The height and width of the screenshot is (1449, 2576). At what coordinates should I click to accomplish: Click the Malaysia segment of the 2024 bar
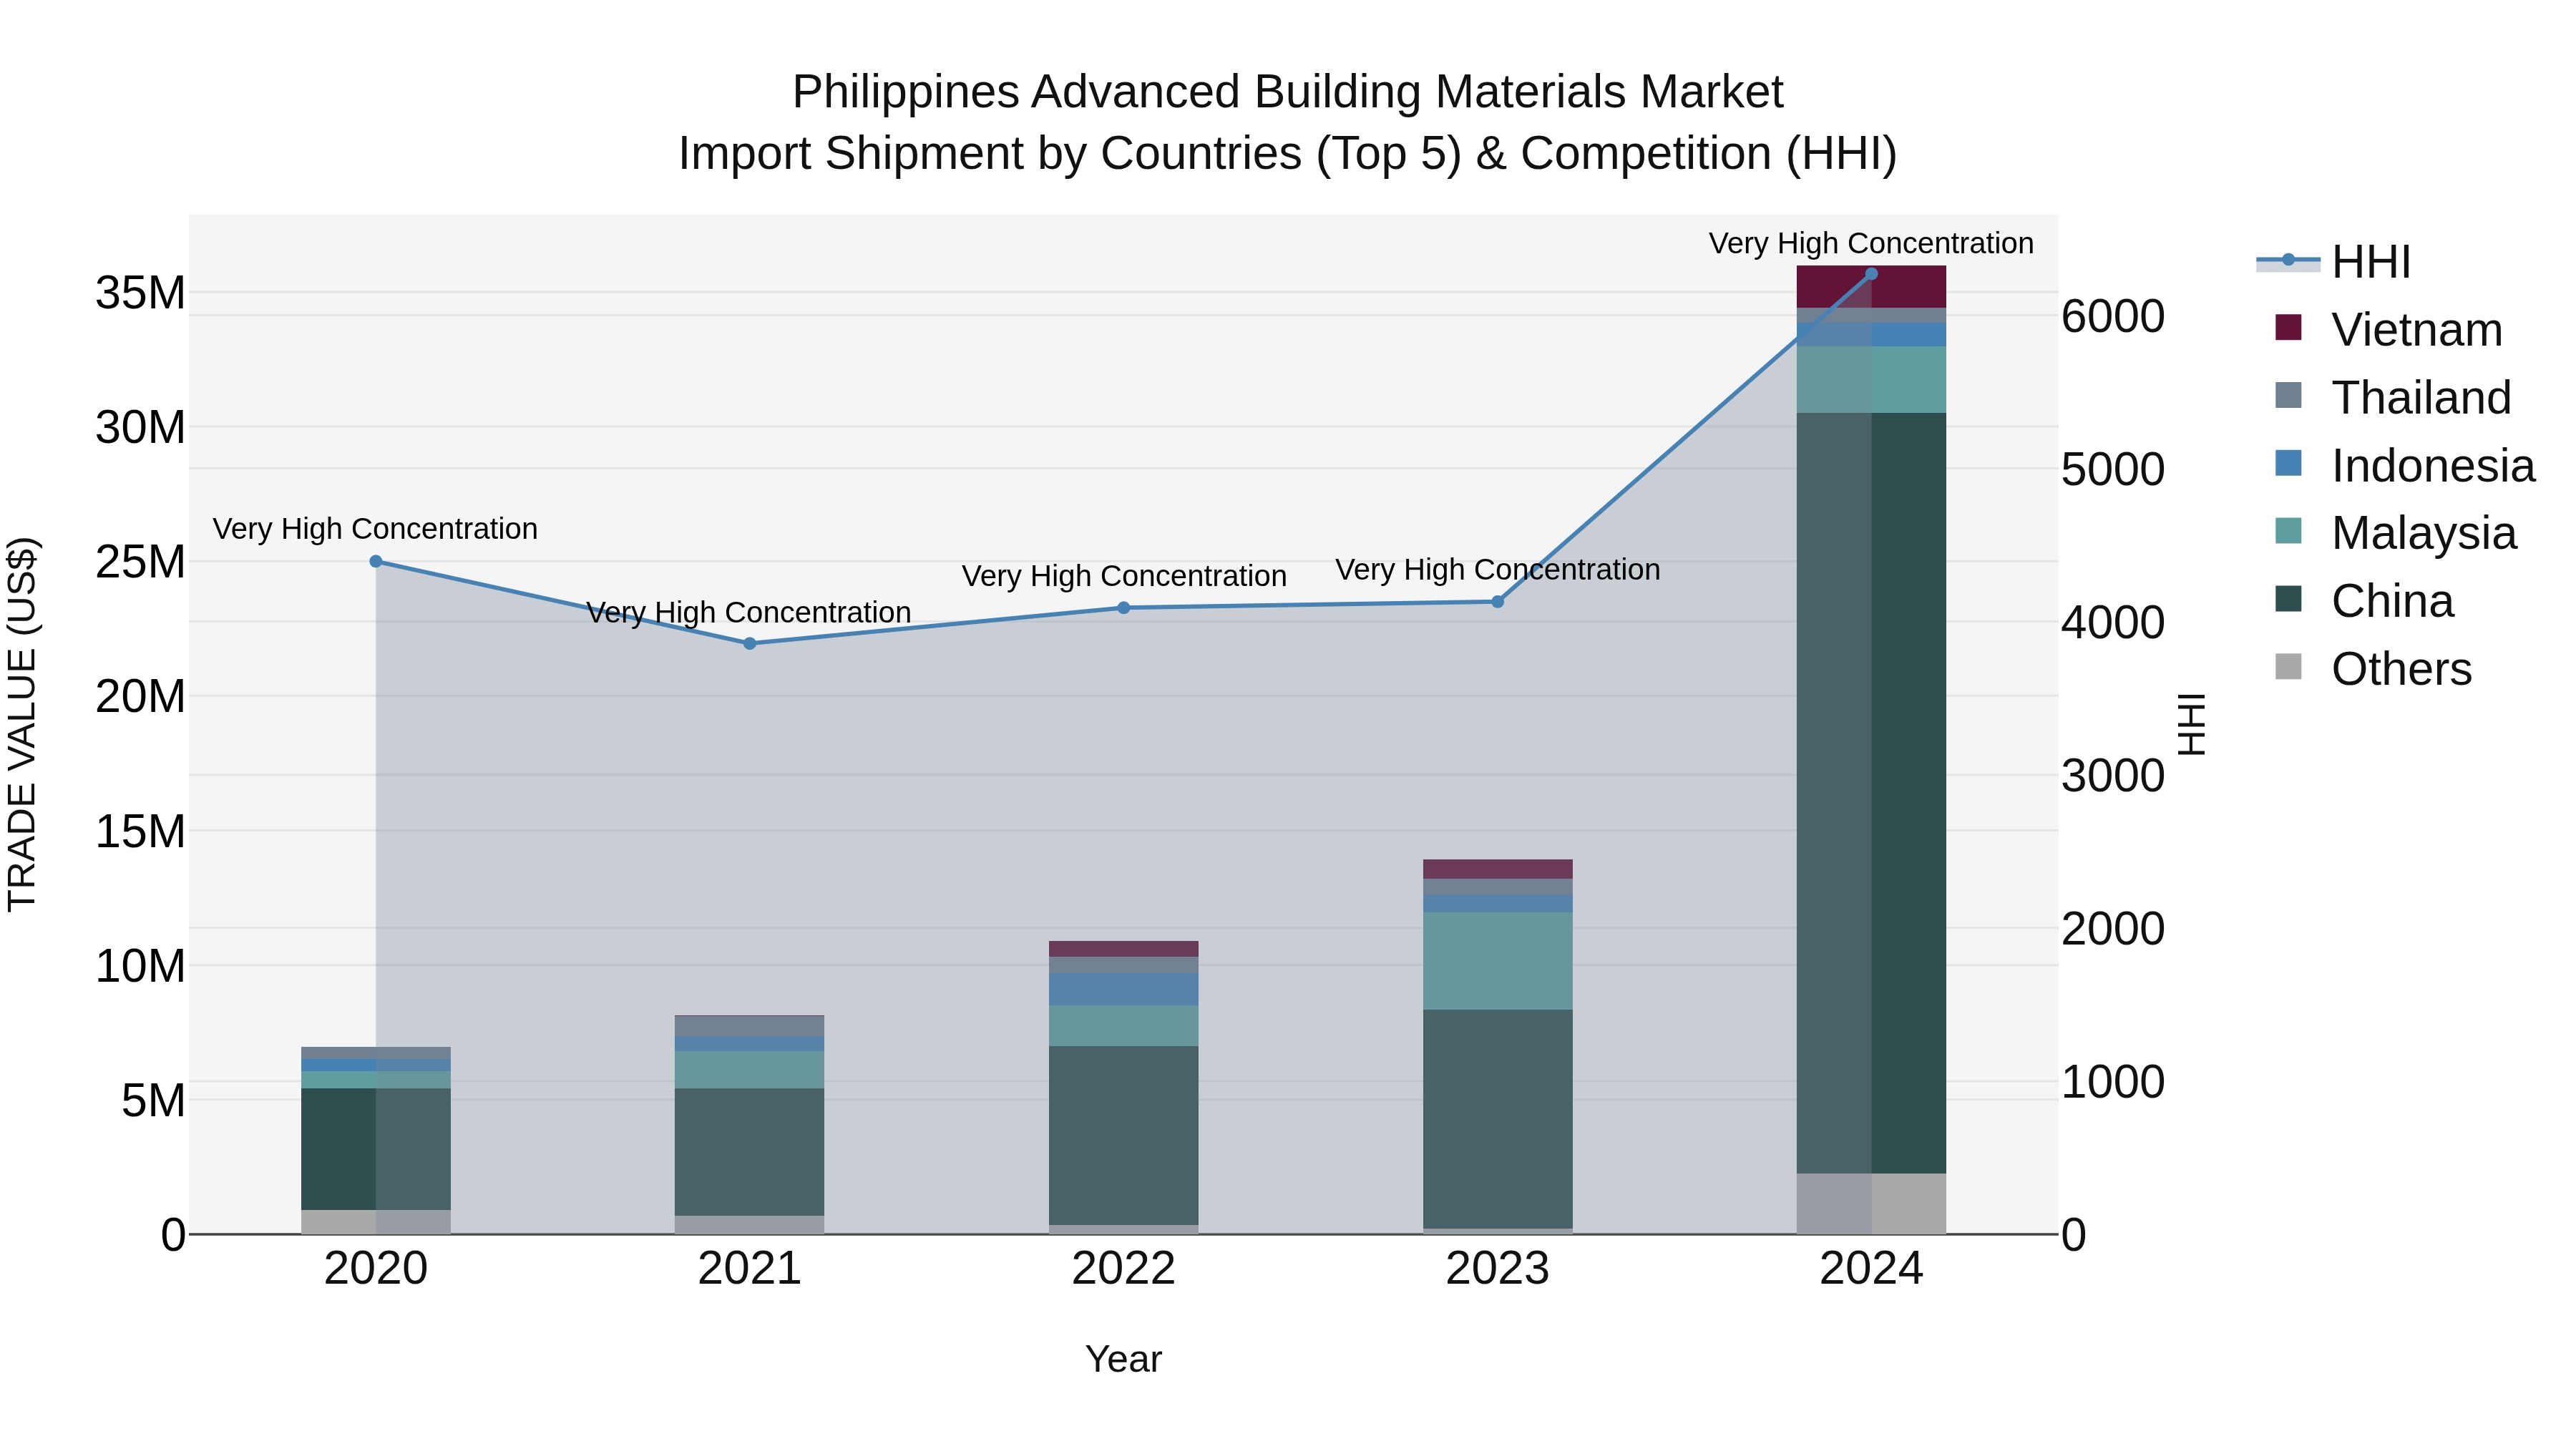(x=1871, y=380)
